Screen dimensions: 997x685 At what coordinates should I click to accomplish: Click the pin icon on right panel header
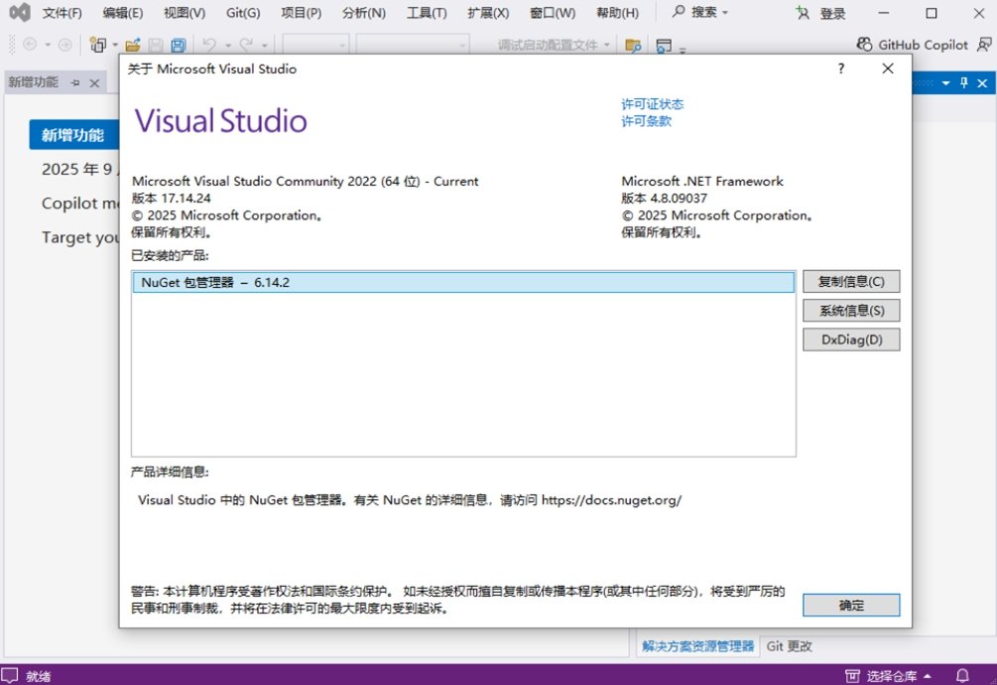coord(964,82)
